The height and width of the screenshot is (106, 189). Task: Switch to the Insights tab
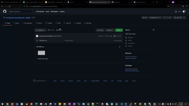(x=77, y=23)
